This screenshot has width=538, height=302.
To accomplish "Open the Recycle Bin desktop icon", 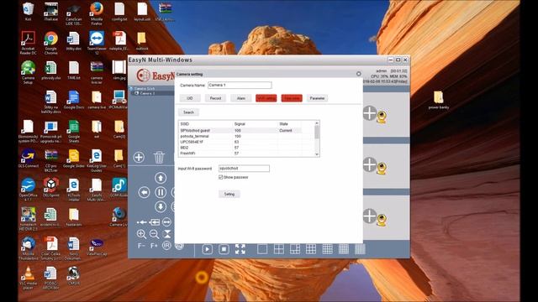I will [28, 11].
